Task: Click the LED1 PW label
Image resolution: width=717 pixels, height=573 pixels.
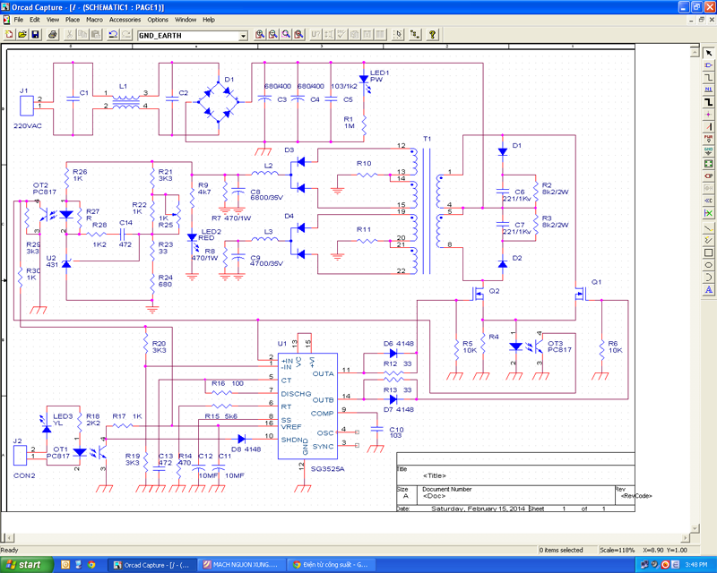Action: [379, 76]
